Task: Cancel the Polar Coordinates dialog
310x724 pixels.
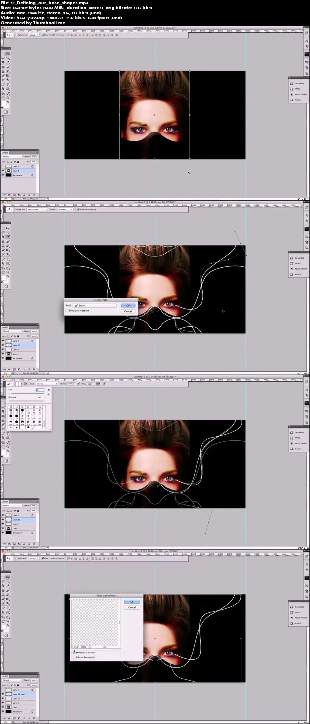Action: (x=132, y=607)
